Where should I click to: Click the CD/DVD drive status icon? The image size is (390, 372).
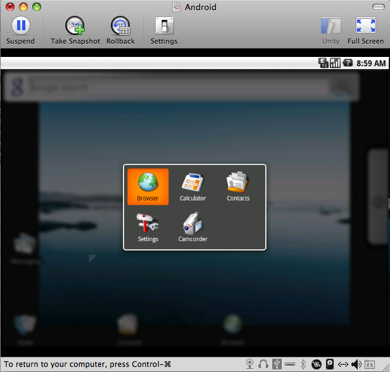(x=317, y=364)
